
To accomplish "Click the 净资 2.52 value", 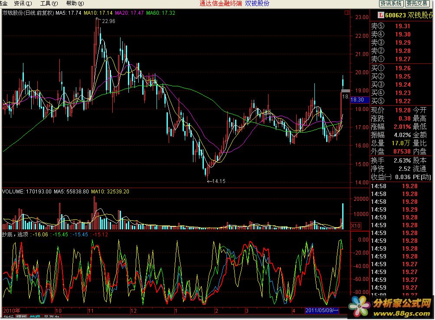I will coord(405,169).
